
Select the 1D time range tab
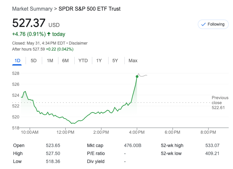pos(18,61)
